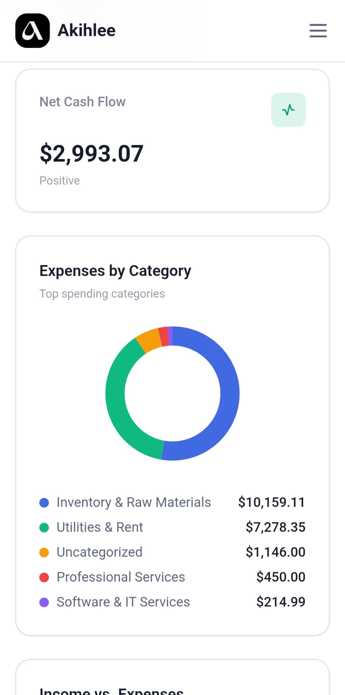The height and width of the screenshot is (695, 345).
Task: Select the green Utilities & Rent dot
Action: (44, 528)
